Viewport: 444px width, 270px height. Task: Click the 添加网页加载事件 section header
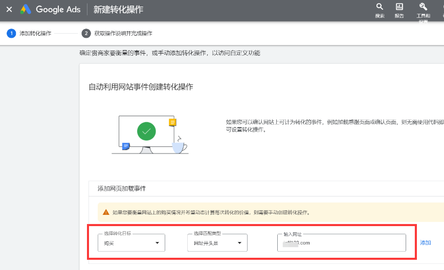pos(122,188)
